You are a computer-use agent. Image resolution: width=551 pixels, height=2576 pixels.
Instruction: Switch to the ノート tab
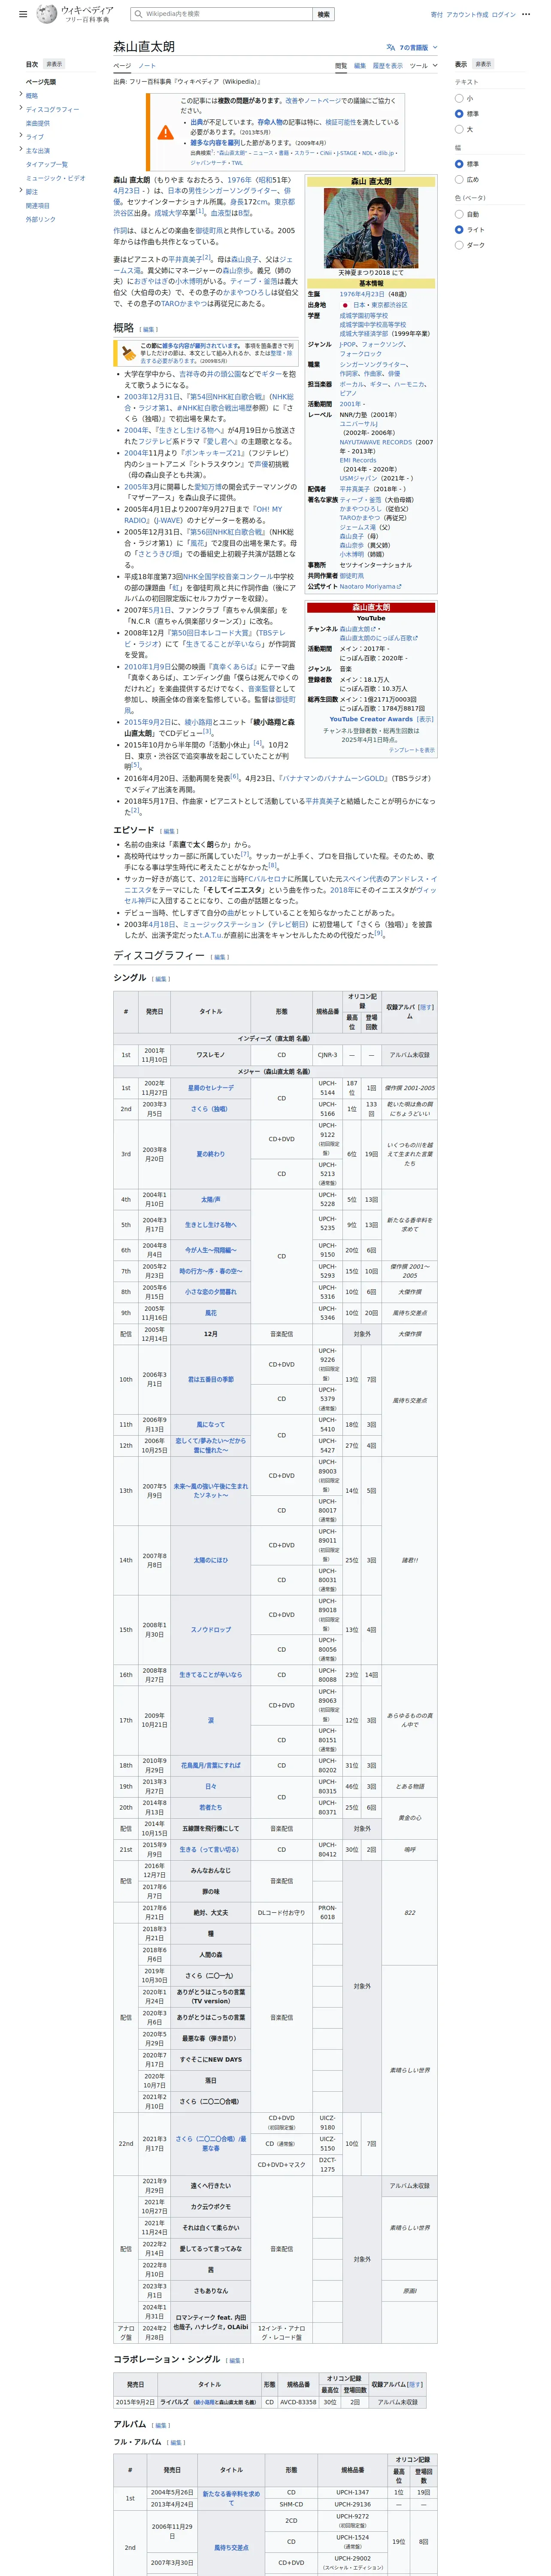tap(147, 66)
